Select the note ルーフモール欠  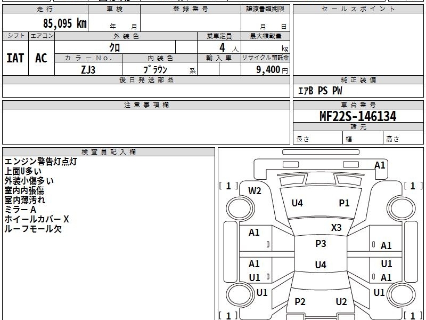tap(33, 229)
